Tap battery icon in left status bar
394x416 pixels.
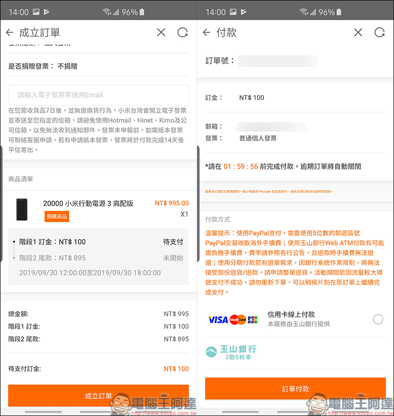tap(142, 11)
